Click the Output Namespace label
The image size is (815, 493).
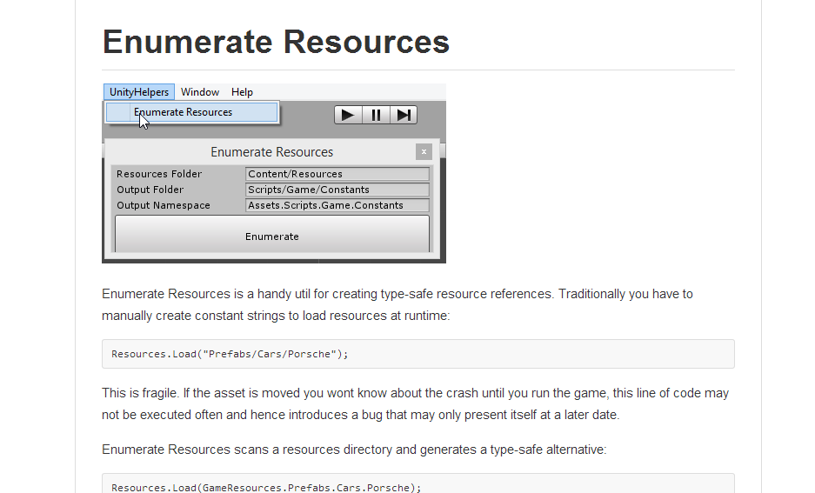click(164, 205)
